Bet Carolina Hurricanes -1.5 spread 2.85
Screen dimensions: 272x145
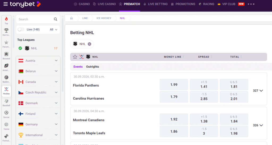(204, 97)
